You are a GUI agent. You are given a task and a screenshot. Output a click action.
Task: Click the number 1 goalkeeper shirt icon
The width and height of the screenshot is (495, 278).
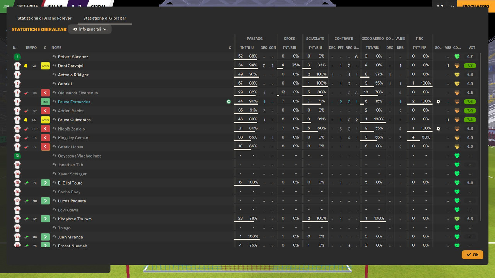click(17, 57)
